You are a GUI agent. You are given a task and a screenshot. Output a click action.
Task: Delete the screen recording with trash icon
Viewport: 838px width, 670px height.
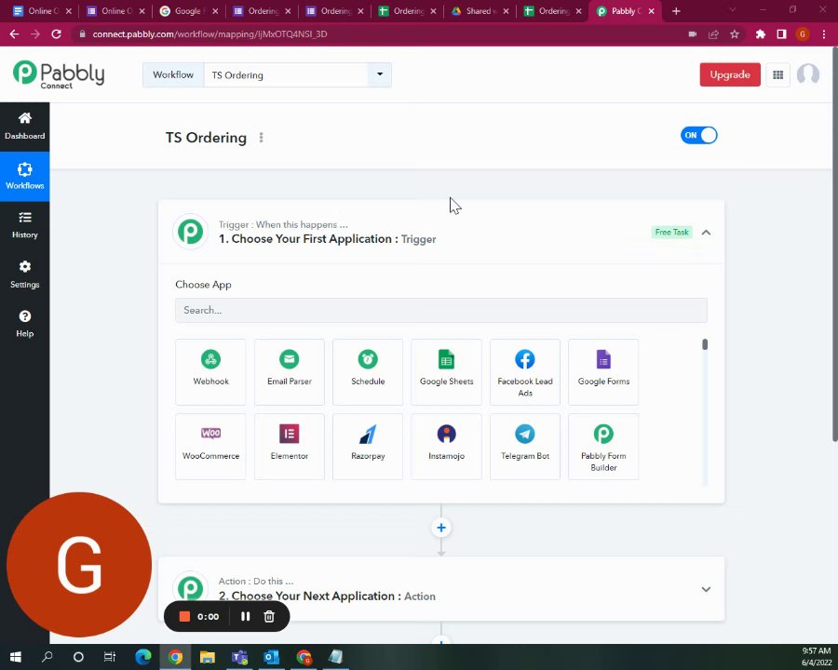point(269,617)
